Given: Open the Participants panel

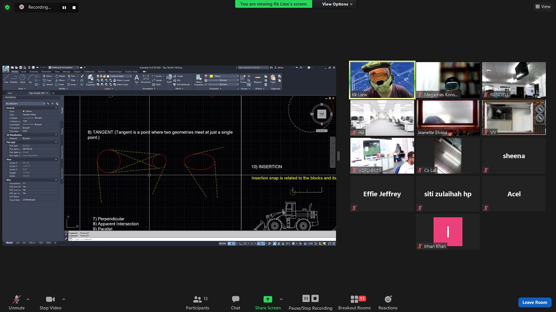Looking at the screenshot, I should 197,303.
